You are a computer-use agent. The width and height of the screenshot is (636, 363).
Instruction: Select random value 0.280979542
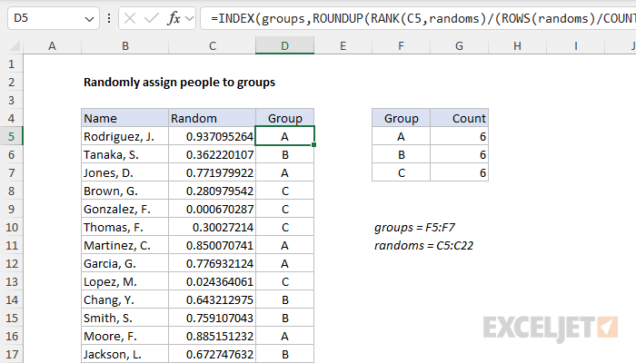click(212, 191)
